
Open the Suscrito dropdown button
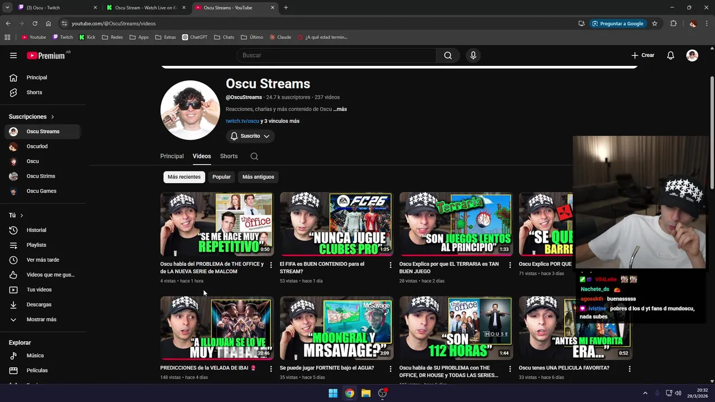[x=250, y=136]
